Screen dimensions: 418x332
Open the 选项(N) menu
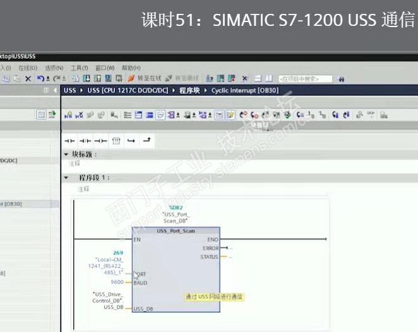(54, 68)
